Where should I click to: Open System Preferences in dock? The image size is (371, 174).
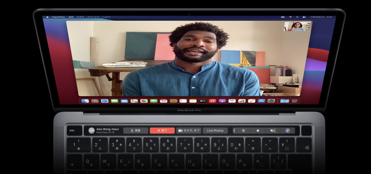271,101
